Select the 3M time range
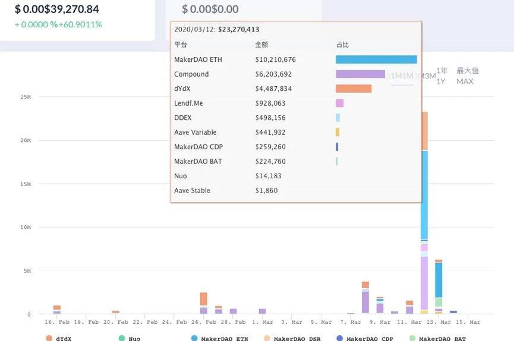 (x=429, y=76)
